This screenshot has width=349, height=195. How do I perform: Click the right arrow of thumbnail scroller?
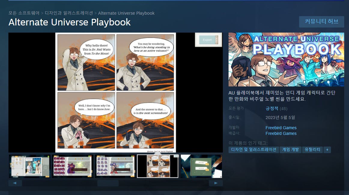point(216,183)
